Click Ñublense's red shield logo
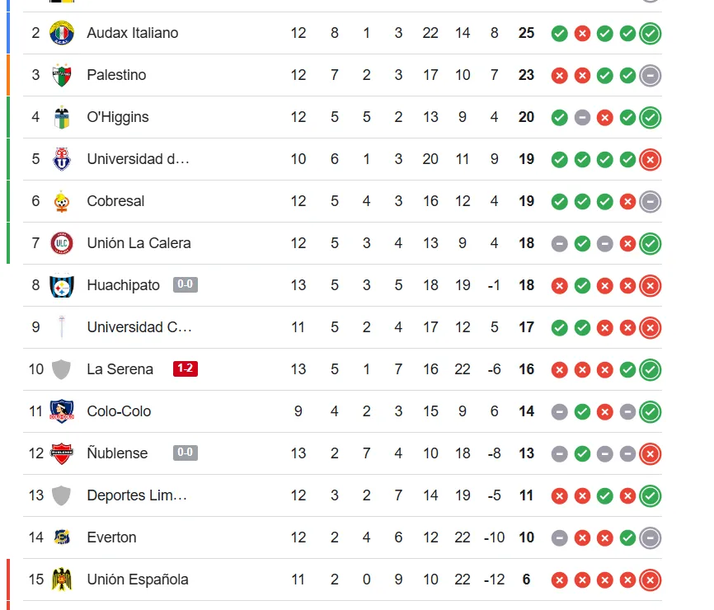The width and height of the screenshot is (714, 610). coord(62,453)
